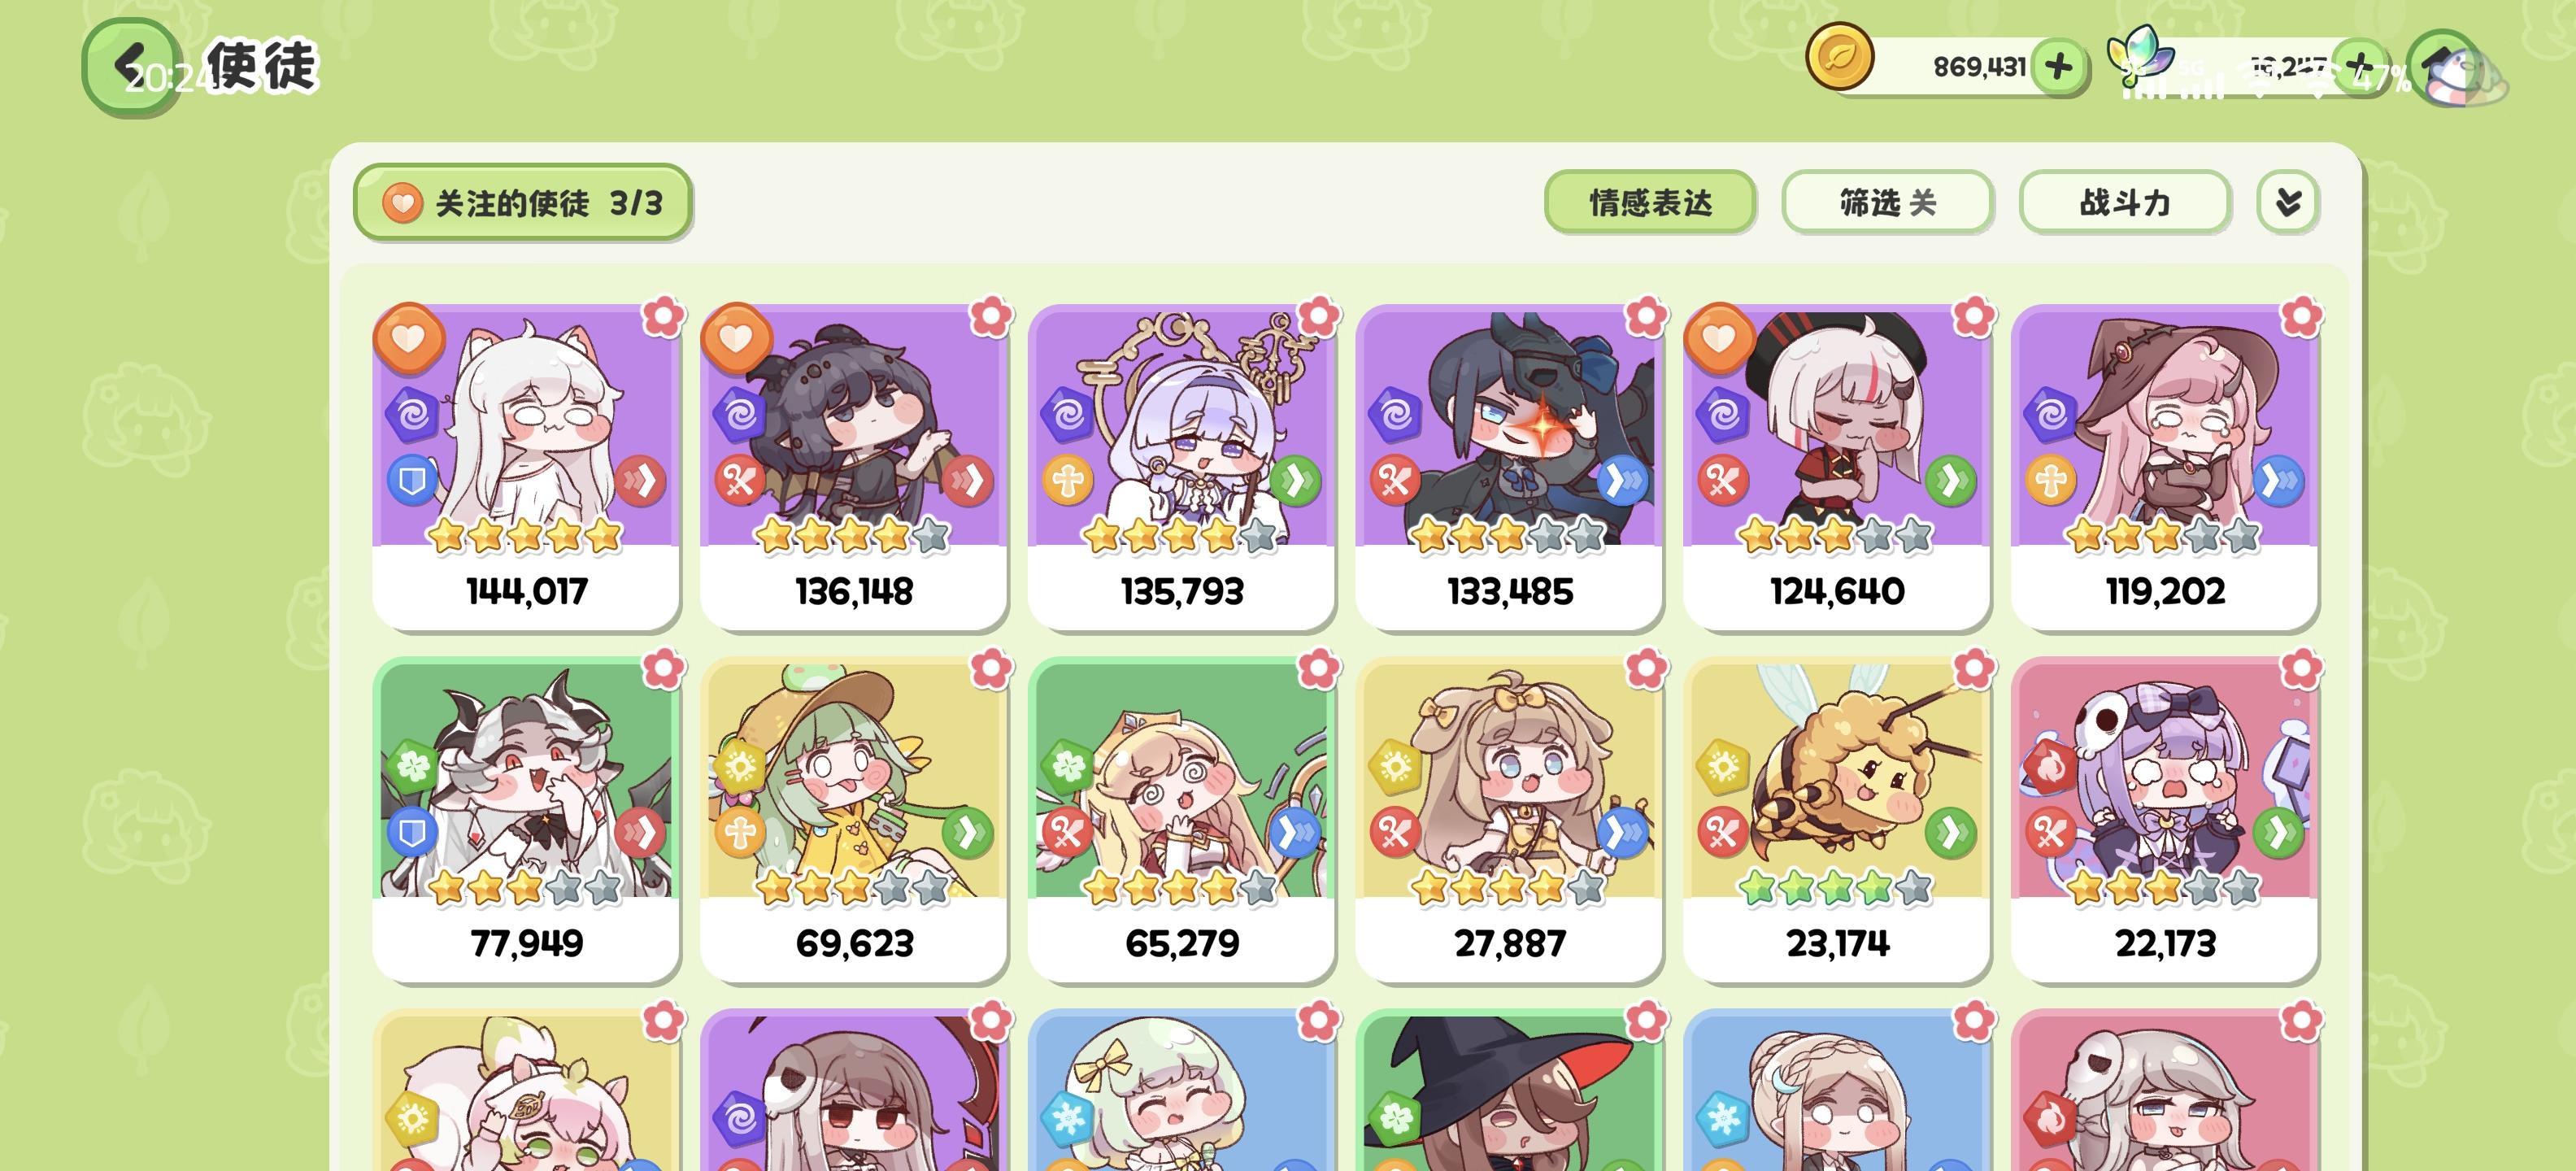Select witch-hat apostle thumbnail in bottom row
The image size is (2576, 1171).
pos(1510,1091)
